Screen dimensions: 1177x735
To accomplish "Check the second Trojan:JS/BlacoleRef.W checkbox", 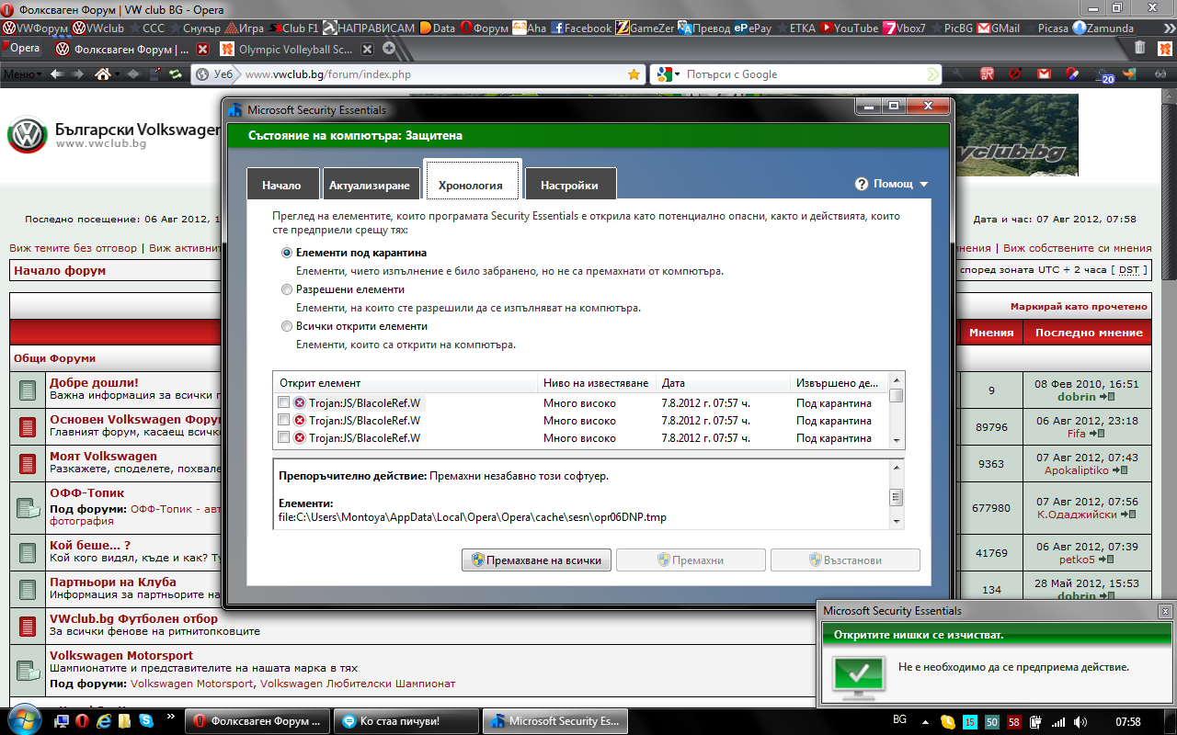I will (283, 420).
